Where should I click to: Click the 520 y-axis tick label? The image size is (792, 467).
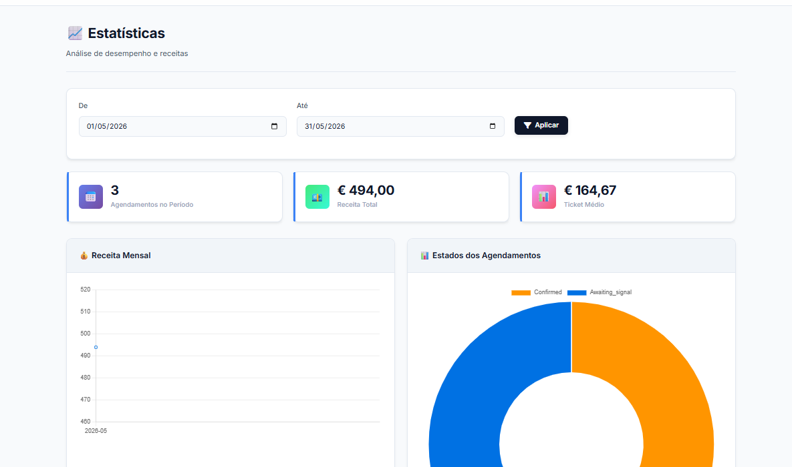click(x=86, y=290)
